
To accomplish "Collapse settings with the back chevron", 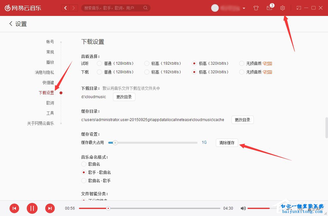I will pyautogui.click(x=10, y=24).
